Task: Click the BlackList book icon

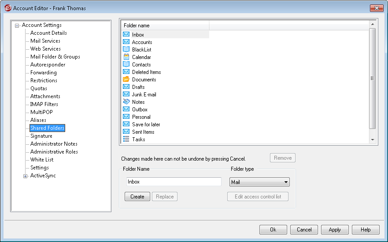Action: click(126, 50)
